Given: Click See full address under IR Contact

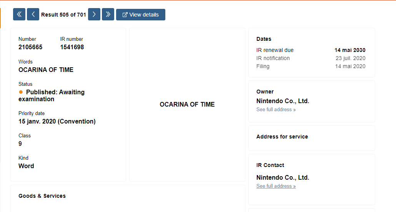Looking at the screenshot, I should [x=276, y=186].
